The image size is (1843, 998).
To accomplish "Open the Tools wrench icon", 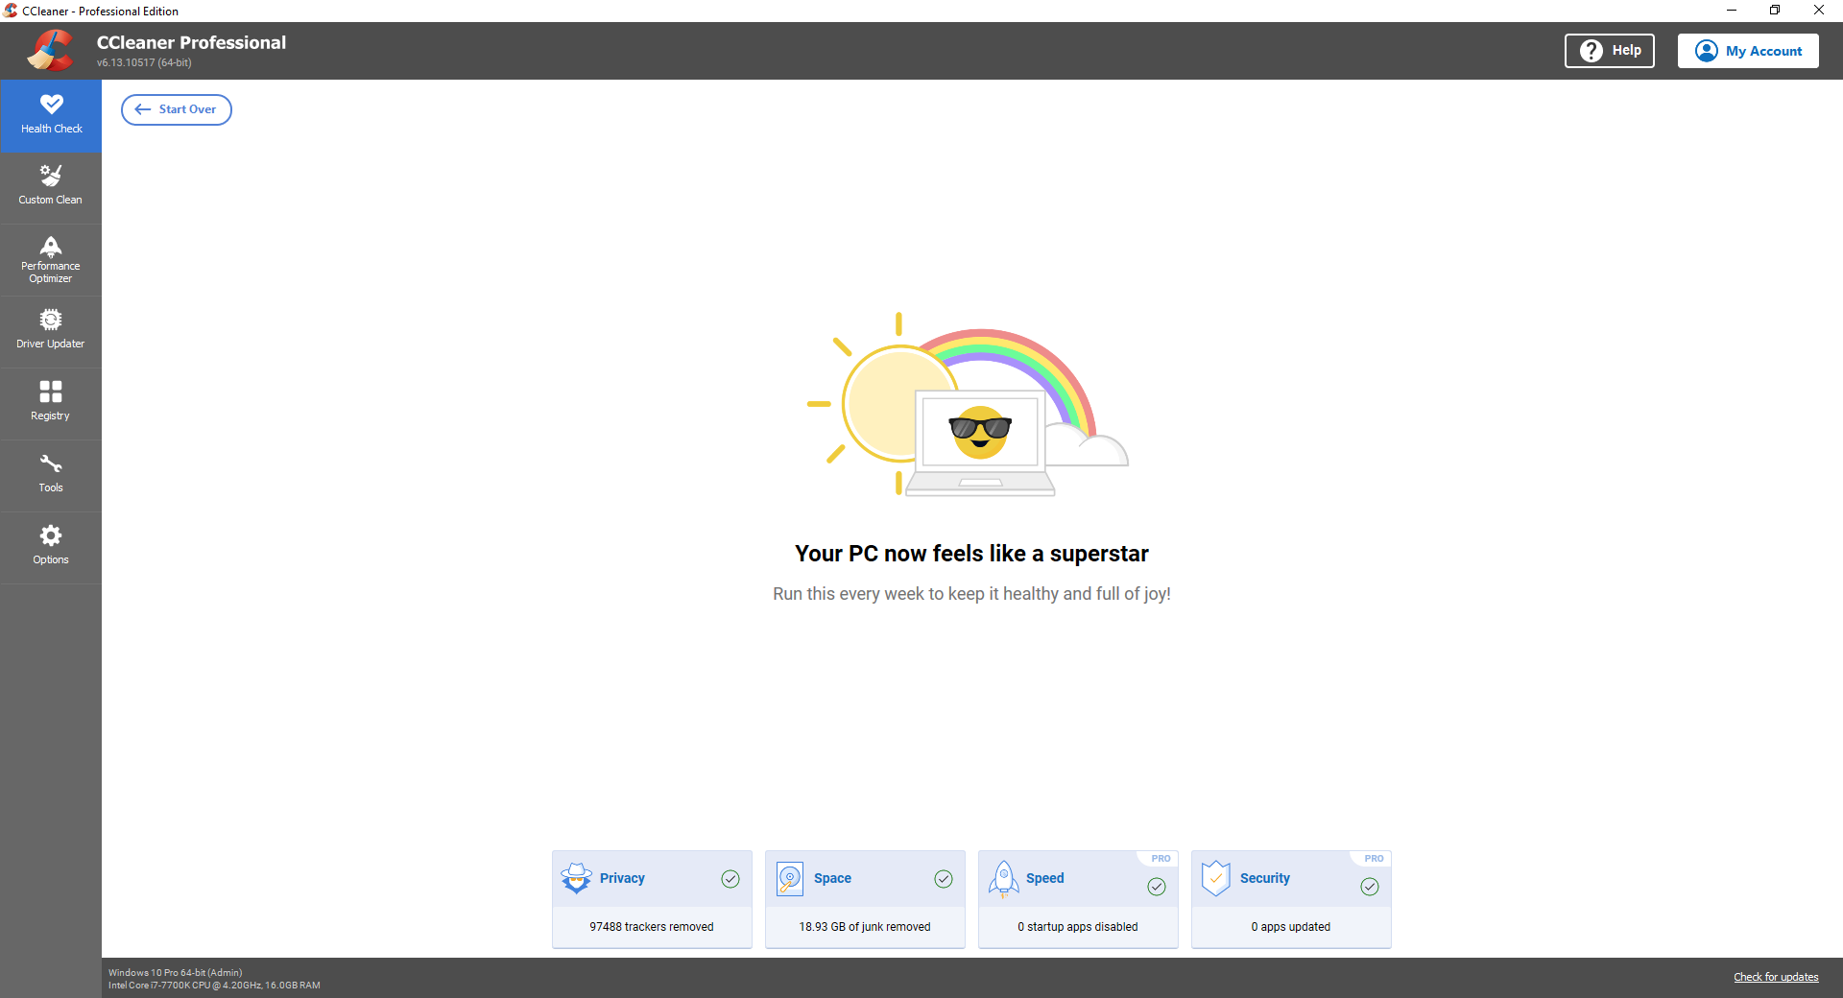I will pyautogui.click(x=51, y=463).
